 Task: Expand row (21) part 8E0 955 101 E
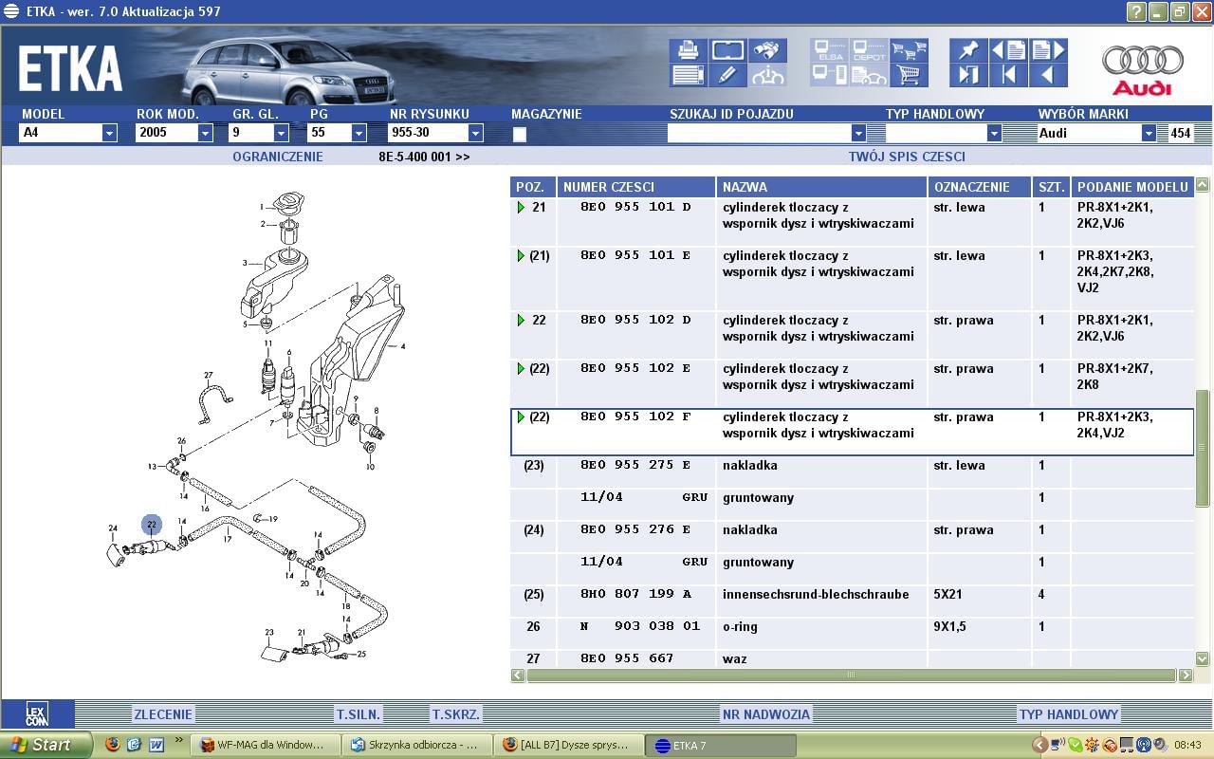[x=521, y=255]
